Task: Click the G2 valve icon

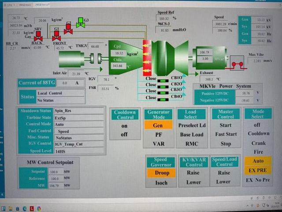Action: coord(68,30)
